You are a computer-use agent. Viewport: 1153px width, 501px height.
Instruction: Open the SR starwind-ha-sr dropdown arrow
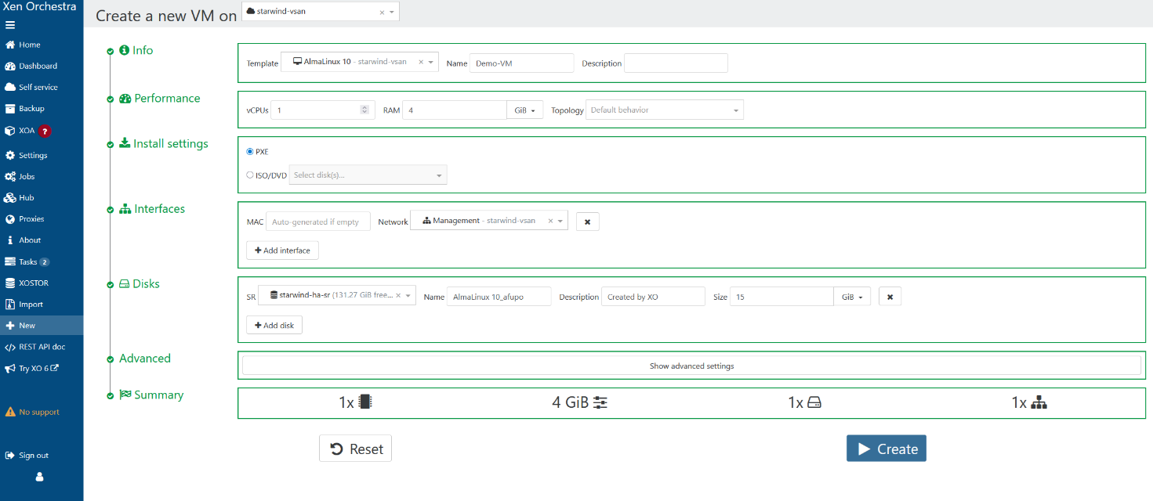(x=408, y=296)
